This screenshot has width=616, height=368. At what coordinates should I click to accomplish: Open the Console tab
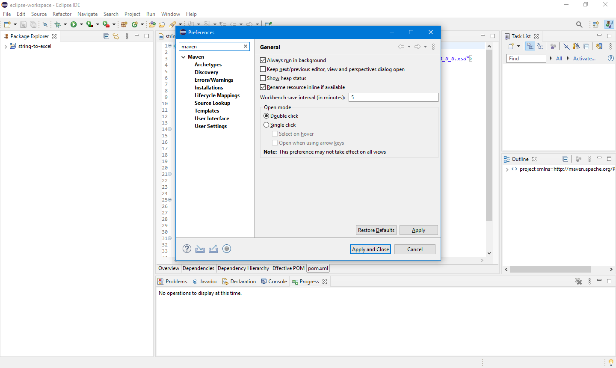273,282
